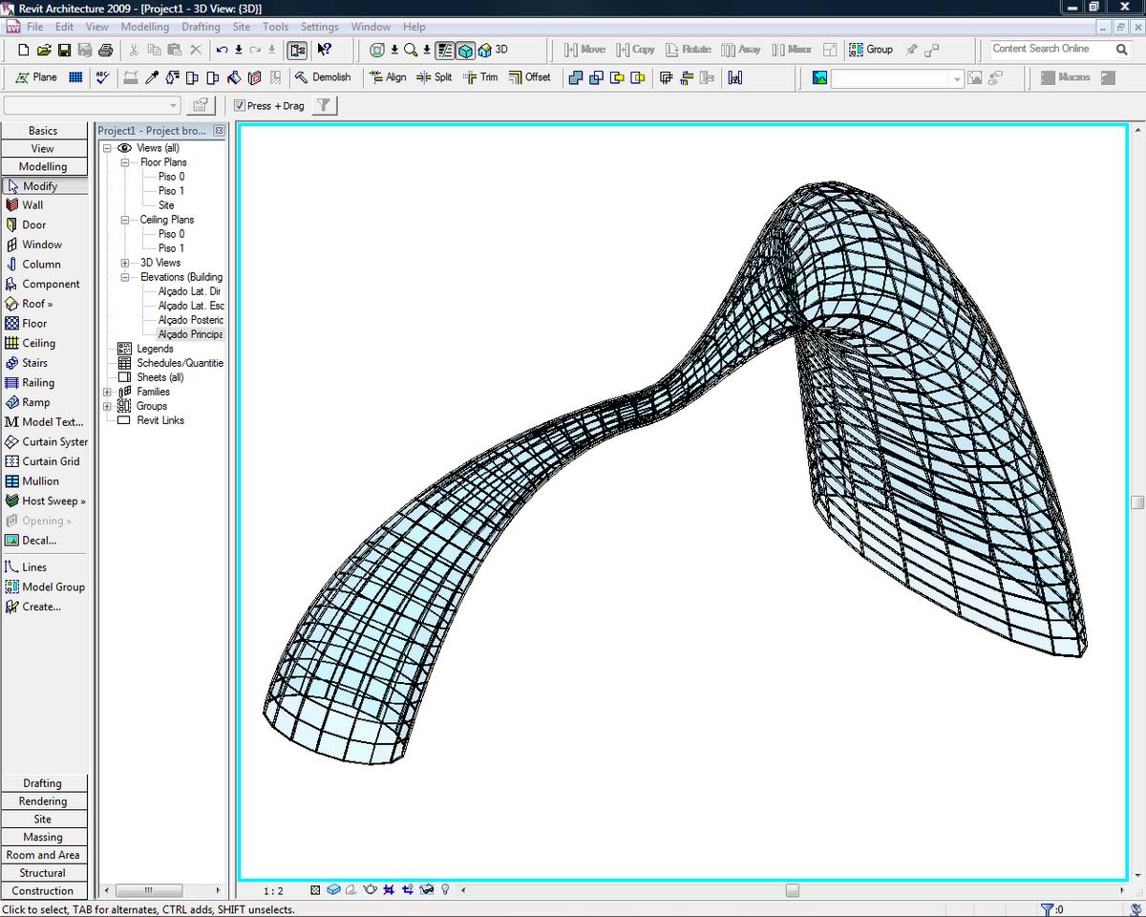
Task: Toggle the Shadows control in view bar
Action: pos(351,888)
